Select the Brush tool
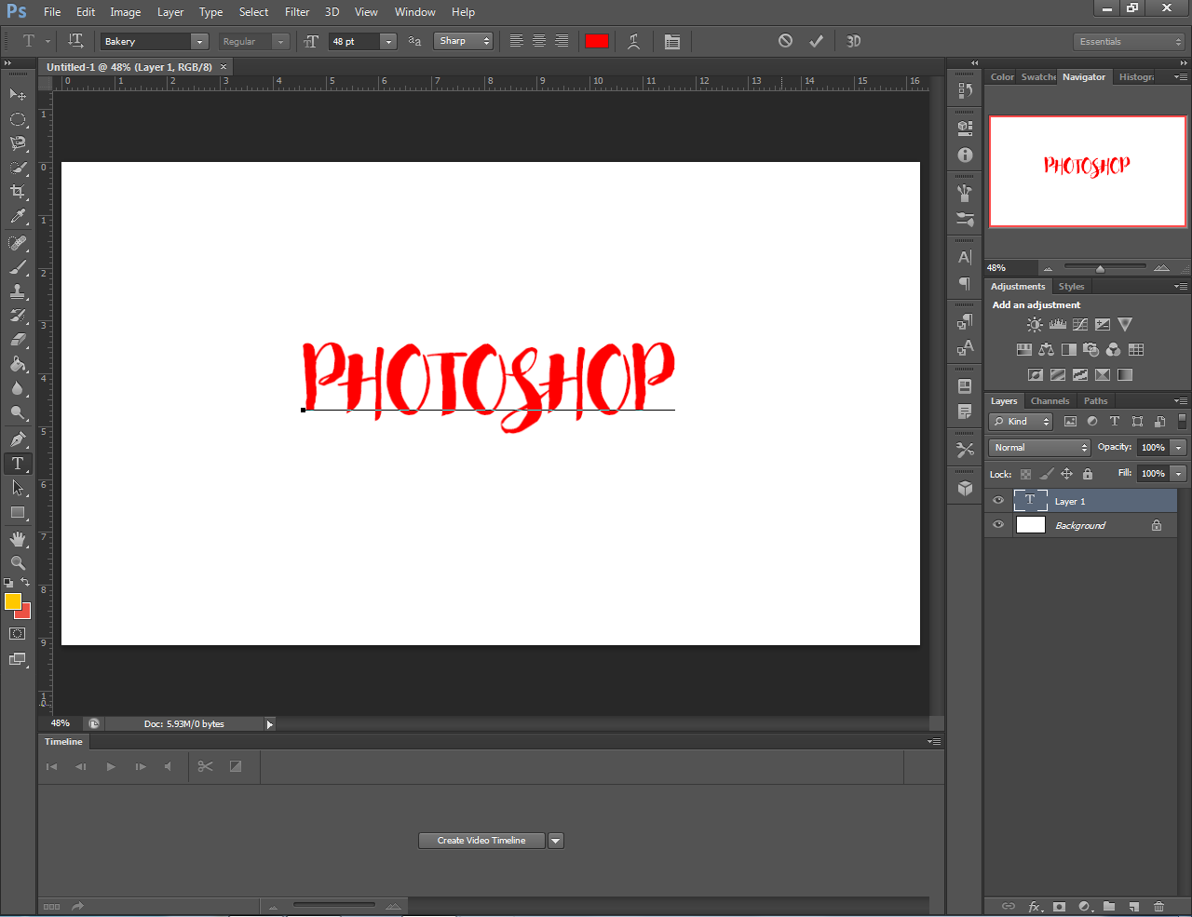The width and height of the screenshot is (1192, 917). 18,267
